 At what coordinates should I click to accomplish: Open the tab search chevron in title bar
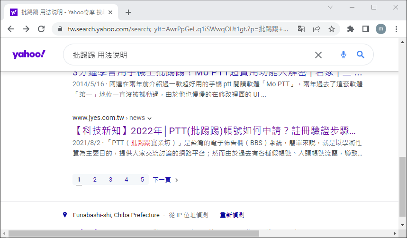330,7
